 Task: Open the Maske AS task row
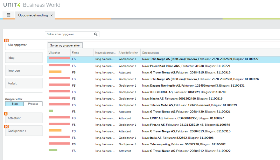point(163,99)
